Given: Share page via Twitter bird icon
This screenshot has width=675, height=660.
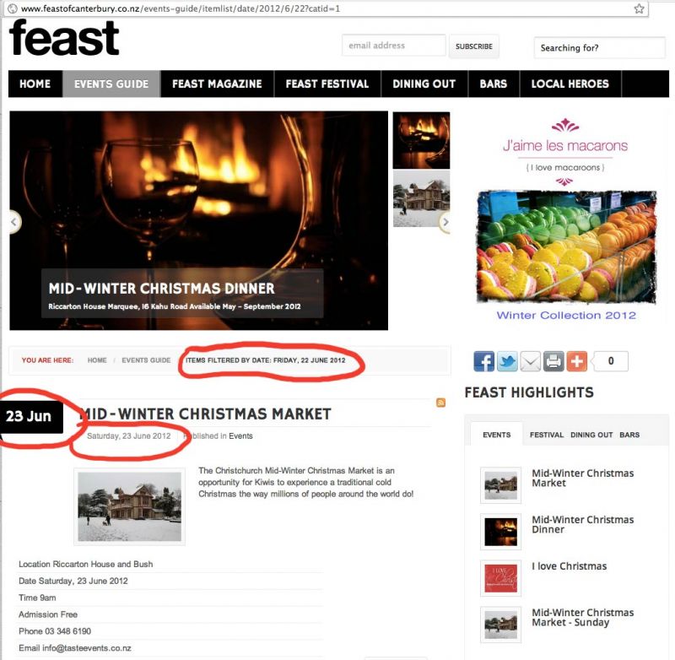Looking at the screenshot, I should [x=507, y=360].
